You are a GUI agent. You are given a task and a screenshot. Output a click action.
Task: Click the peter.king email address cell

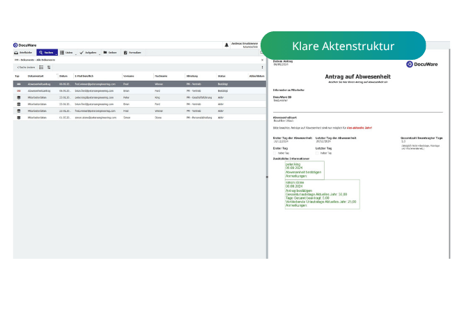pos(94,97)
